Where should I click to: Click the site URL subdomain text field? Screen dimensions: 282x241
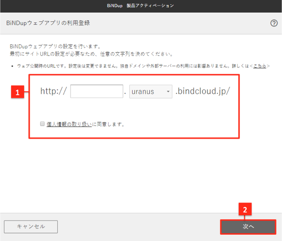[x=97, y=91]
